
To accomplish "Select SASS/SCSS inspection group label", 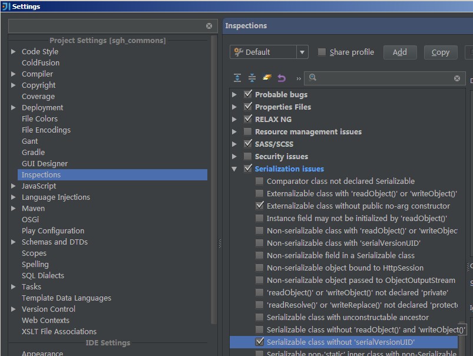I will pos(274,144).
